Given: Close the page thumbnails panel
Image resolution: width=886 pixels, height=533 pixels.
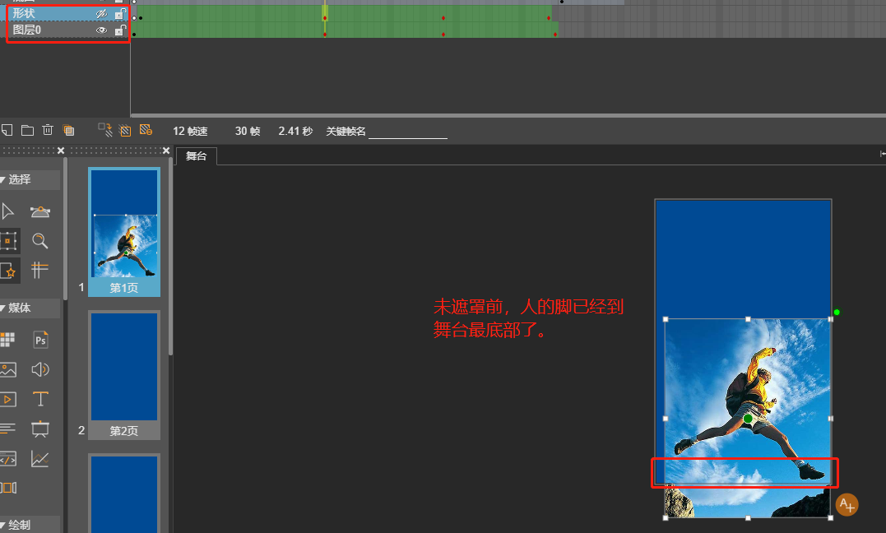Looking at the screenshot, I should click(x=166, y=151).
